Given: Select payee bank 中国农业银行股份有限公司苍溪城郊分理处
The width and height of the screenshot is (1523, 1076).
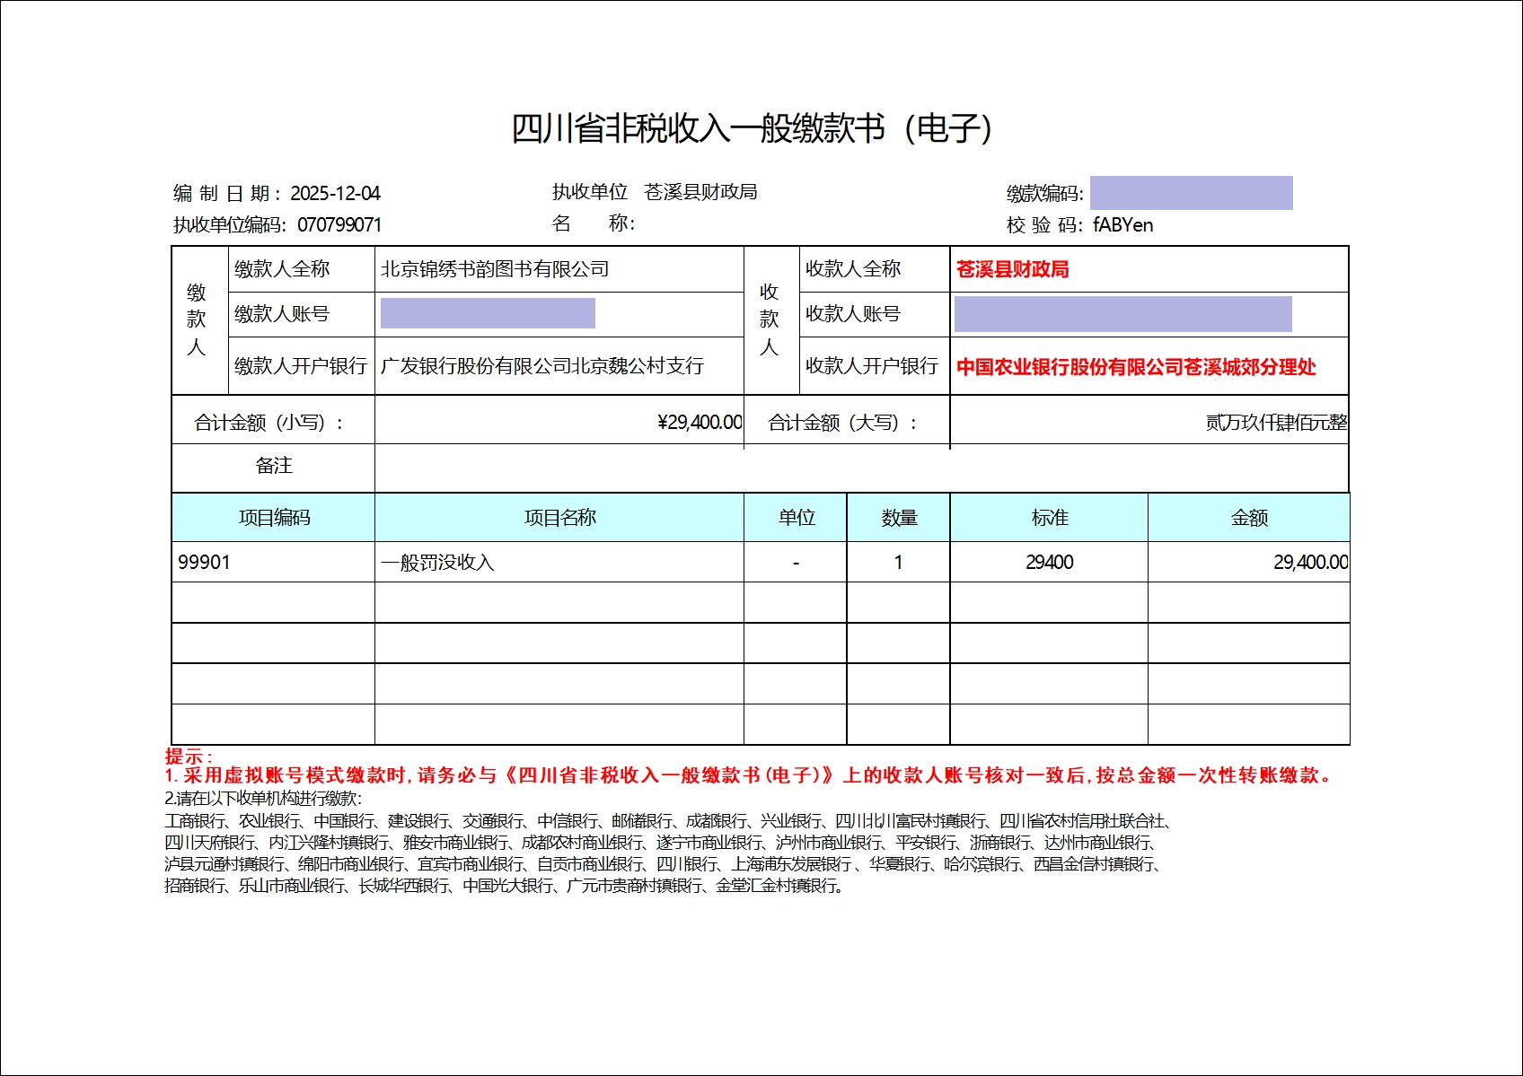Looking at the screenshot, I should tap(1136, 367).
